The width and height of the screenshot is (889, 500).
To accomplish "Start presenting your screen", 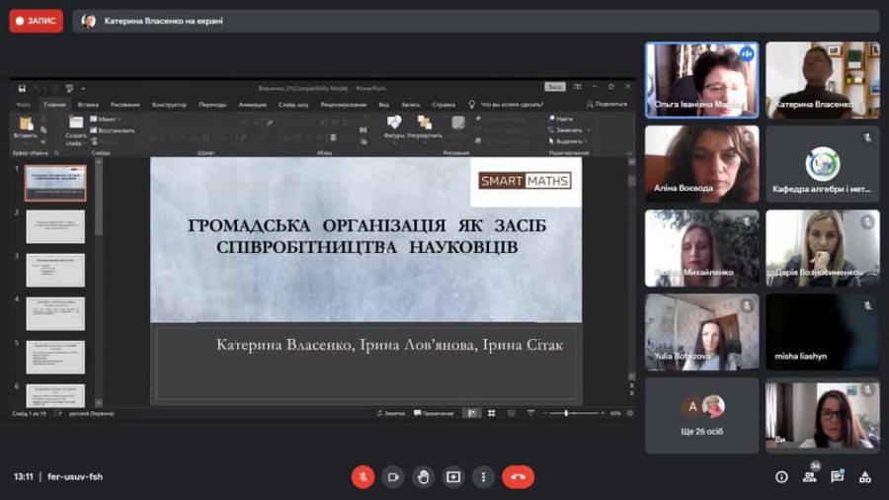I will pyautogui.click(x=453, y=476).
